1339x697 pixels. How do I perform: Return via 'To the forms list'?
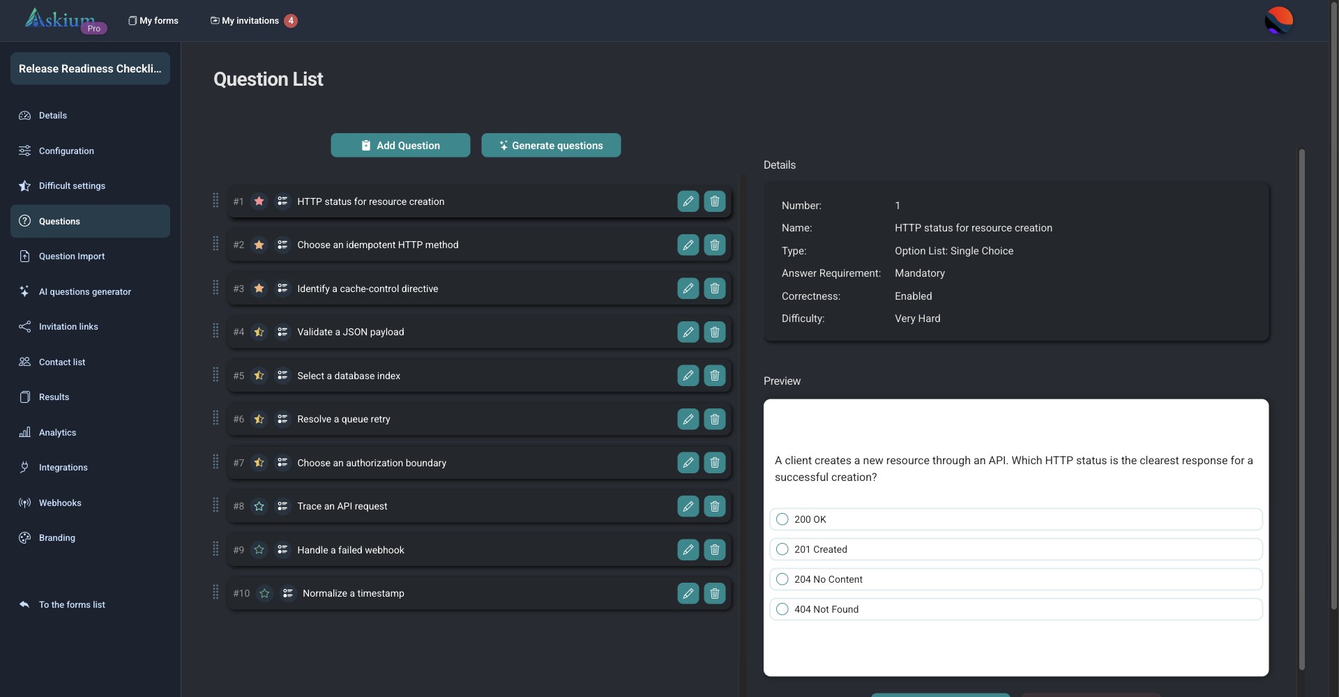coord(90,605)
